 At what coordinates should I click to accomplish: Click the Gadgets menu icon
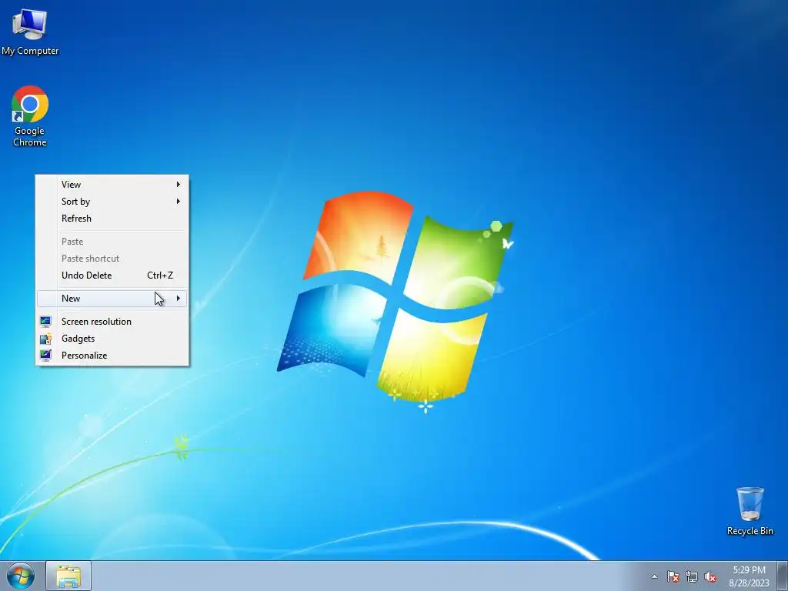pyautogui.click(x=45, y=339)
